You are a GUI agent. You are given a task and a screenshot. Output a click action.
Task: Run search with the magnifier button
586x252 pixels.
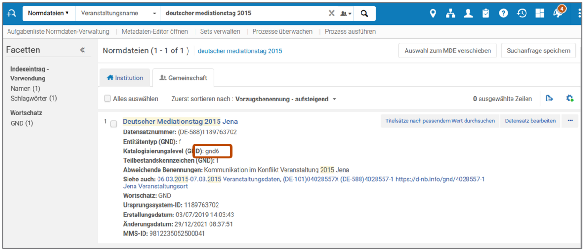tap(364, 14)
